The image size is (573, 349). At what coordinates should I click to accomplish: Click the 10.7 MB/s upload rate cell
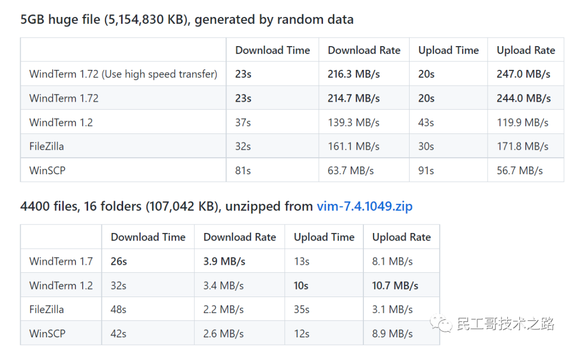[x=395, y=285]
